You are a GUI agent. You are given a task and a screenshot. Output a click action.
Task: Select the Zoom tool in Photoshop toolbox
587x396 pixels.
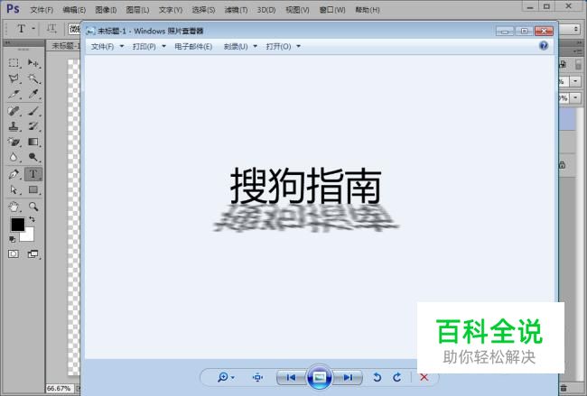tap(33, 206)
